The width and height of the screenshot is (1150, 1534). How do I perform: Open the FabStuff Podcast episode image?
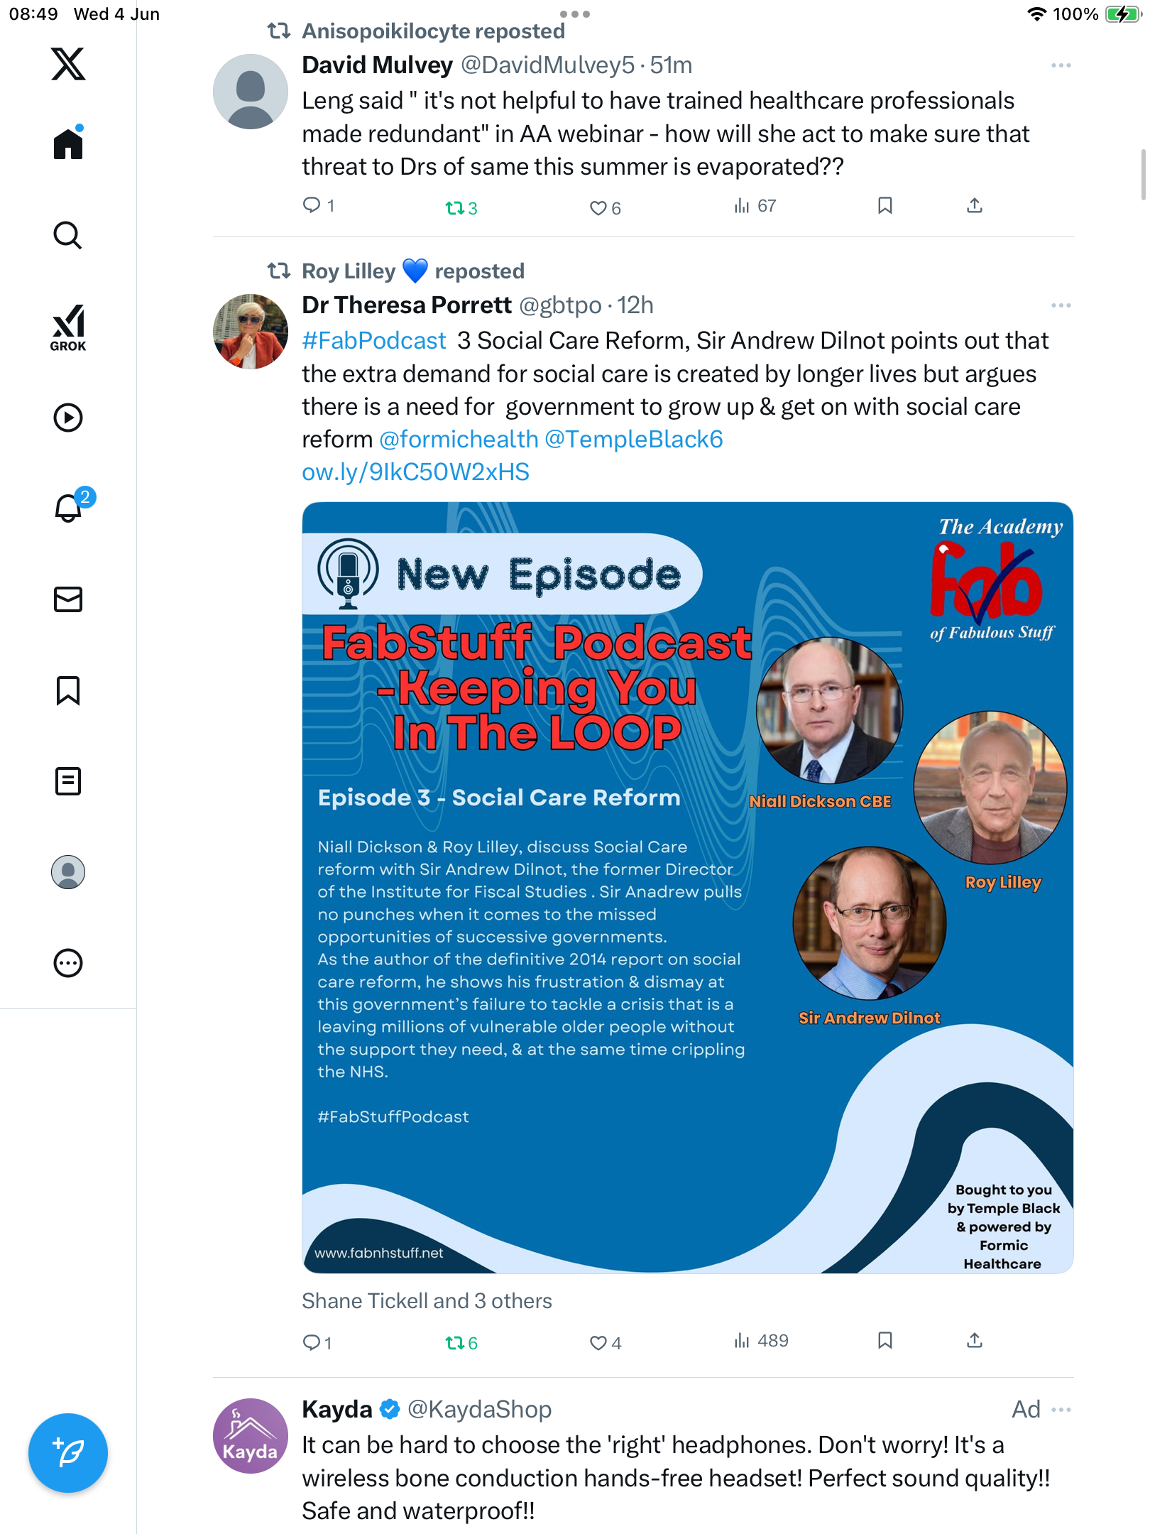point(687,888)
